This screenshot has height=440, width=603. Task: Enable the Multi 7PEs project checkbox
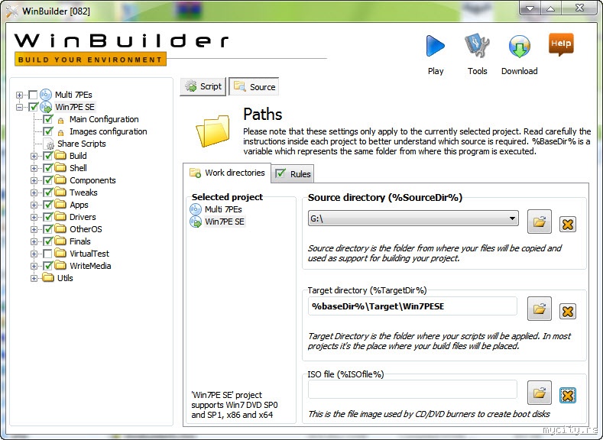point(33,95)
